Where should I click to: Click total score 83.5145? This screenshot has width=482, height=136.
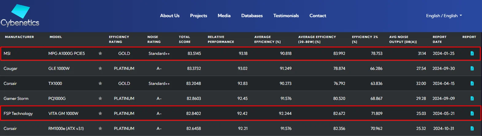tap(194, 53)
